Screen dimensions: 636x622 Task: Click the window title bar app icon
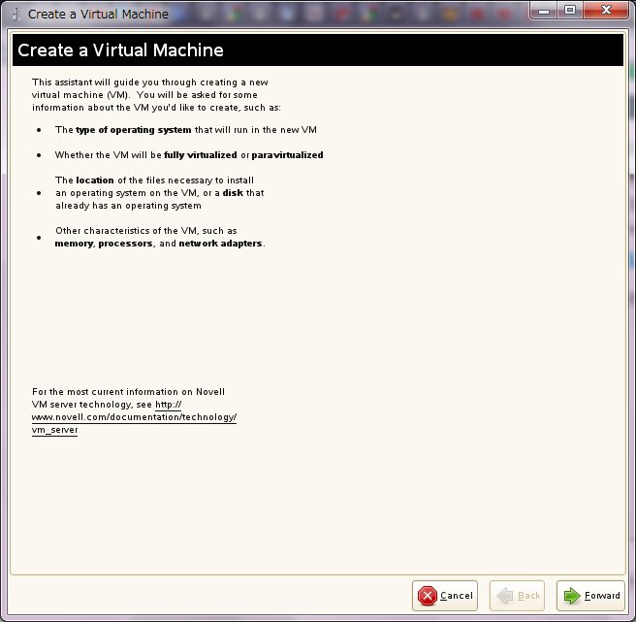(x=15, y=15)
